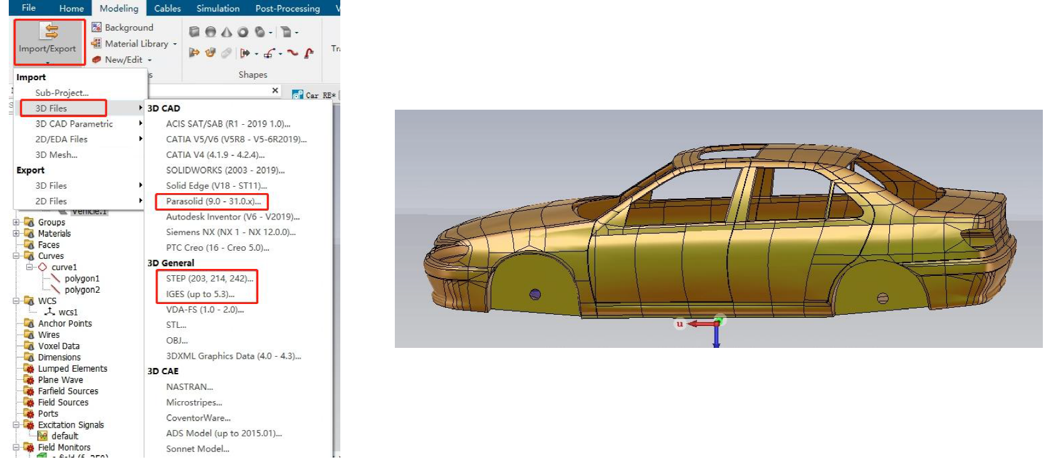Open the Material Library dropdown arrow

[175, 44]
